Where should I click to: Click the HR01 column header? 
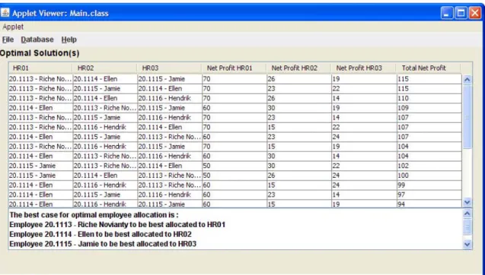pos(40,68)
